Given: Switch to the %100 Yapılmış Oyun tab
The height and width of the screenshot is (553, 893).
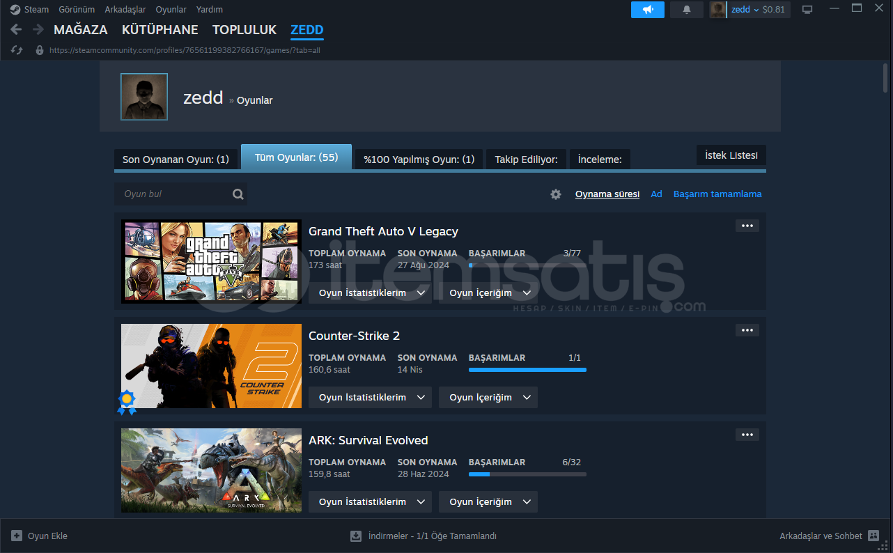Looking at the screenshot, I should [419, 159].
